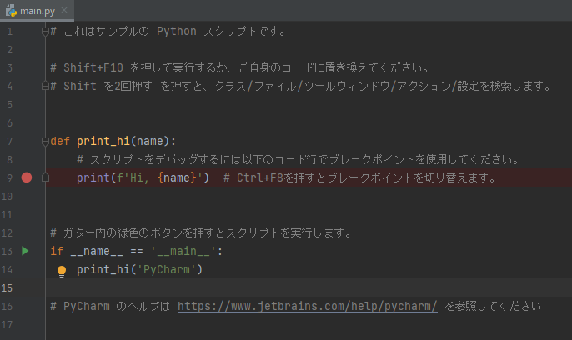Screen dimensions: 572x340
Task: Click the fold end marker on line 9
Action: [45, 177]
